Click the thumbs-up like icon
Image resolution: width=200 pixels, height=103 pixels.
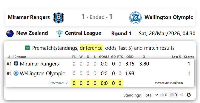point(162,95)
